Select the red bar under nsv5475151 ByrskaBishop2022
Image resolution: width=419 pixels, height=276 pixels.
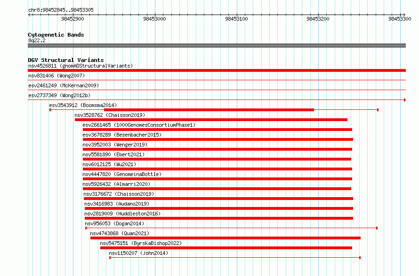[x=226, y=248]
